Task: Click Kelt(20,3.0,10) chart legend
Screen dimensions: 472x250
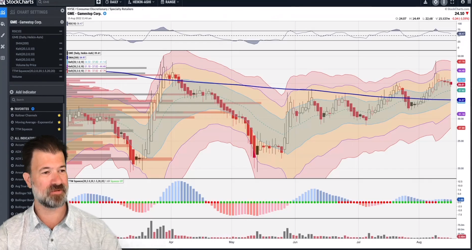Action: (x=87, y=71)
